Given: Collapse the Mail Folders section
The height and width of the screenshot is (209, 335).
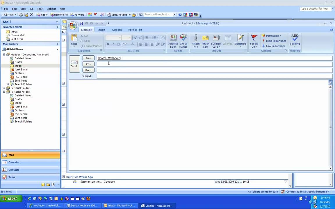Looking at the screenshot, I should click(x=58, y=44).
